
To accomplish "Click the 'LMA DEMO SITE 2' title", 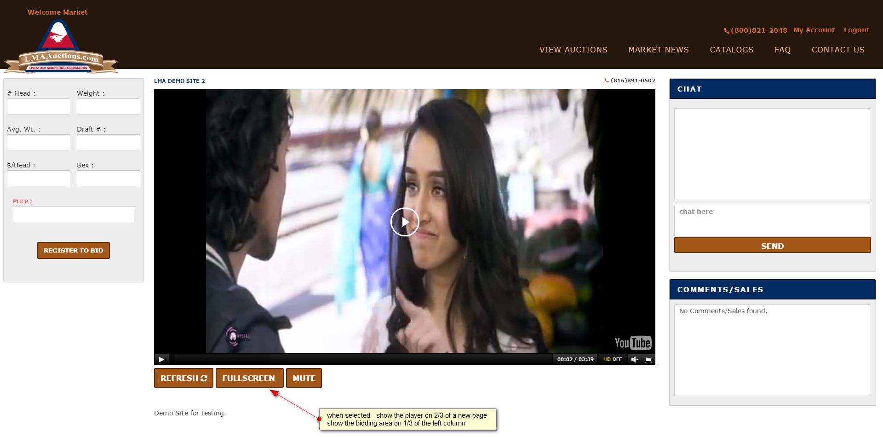I will coord(179,81).
